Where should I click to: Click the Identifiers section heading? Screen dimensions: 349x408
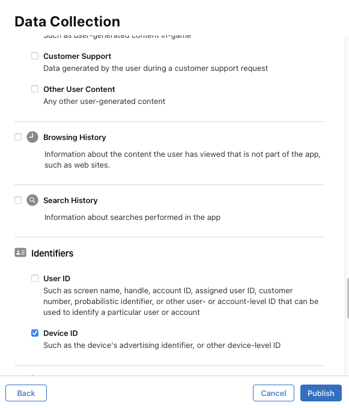[52, 253]
